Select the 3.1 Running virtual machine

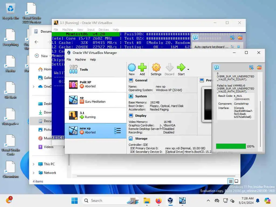[96, 115]
